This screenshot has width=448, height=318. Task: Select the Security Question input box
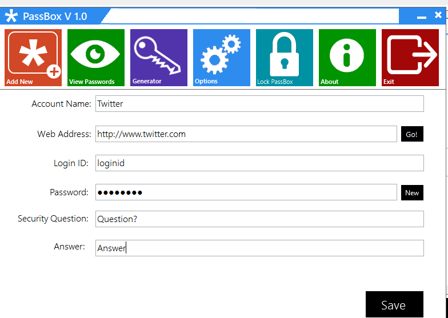tap(259, 219)
